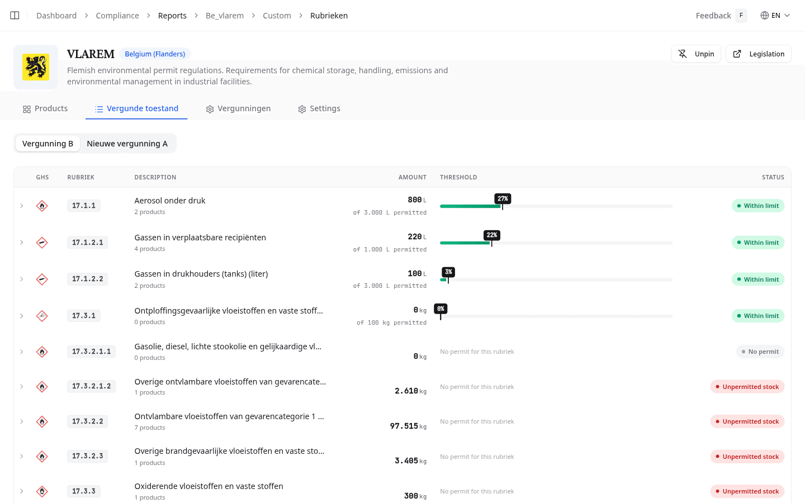
Task: Unpin the VLAREM report
Action: tap(696, 54)
